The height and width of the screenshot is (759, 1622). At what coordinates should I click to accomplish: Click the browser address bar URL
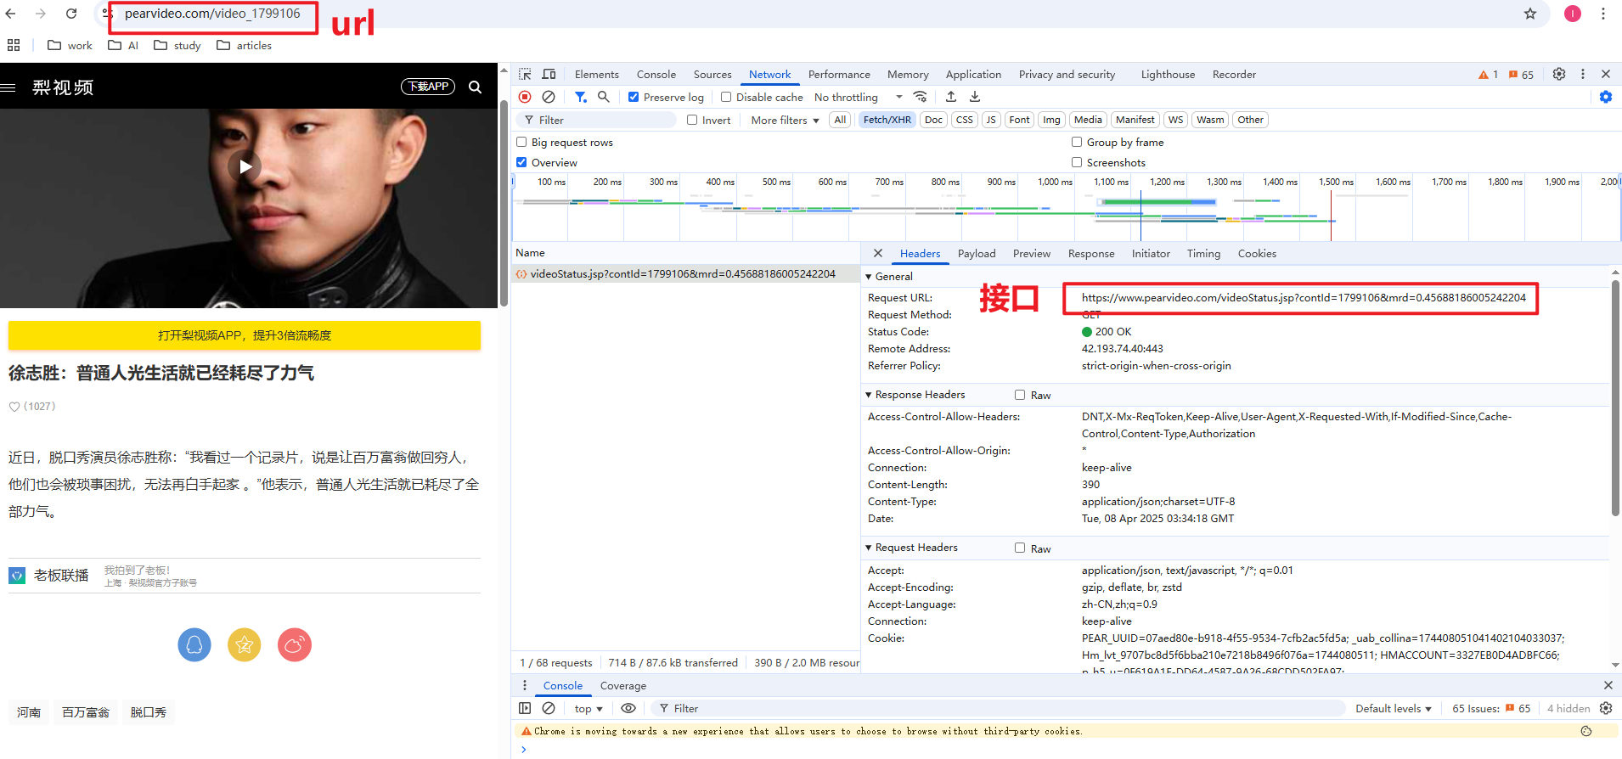coord(212,14)
